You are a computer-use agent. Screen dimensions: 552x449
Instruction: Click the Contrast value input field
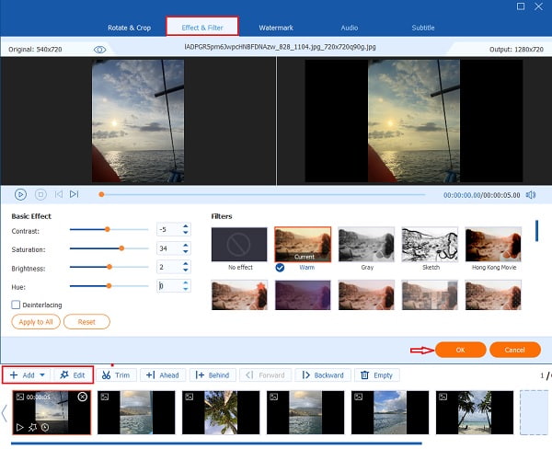pyautogui.click(x=169, y=229)
